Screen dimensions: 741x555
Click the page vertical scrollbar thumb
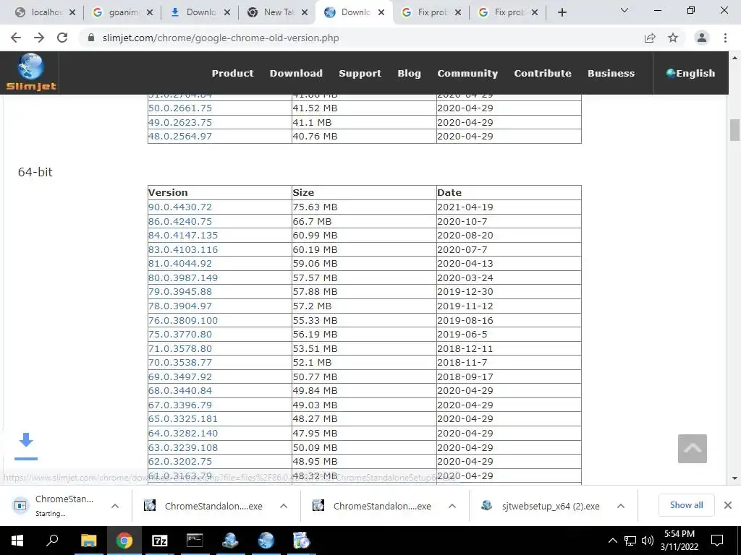point(734,130)
